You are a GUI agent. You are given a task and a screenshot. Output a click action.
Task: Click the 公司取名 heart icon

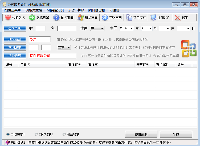(8, 18)
